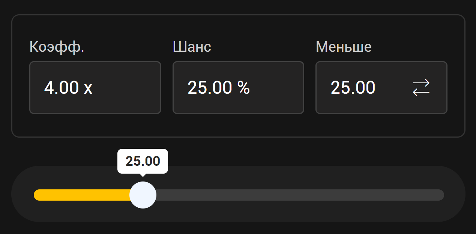Click the rounded right end of gray track
The height and width of the screenshot is (234, 476).
click(x=440, y=195)
